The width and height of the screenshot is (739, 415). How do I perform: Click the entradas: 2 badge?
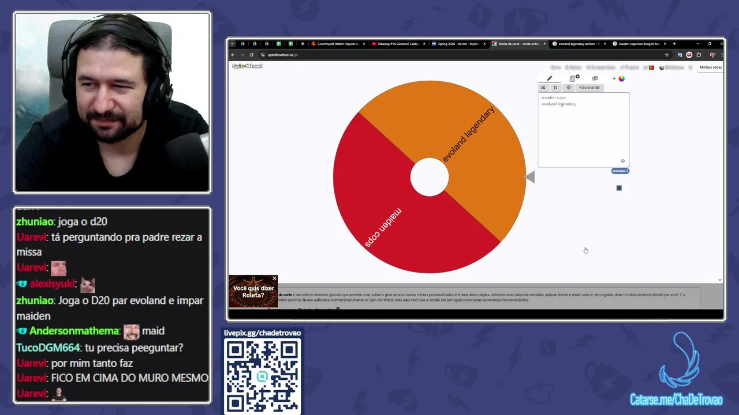(x=619, y=171)
